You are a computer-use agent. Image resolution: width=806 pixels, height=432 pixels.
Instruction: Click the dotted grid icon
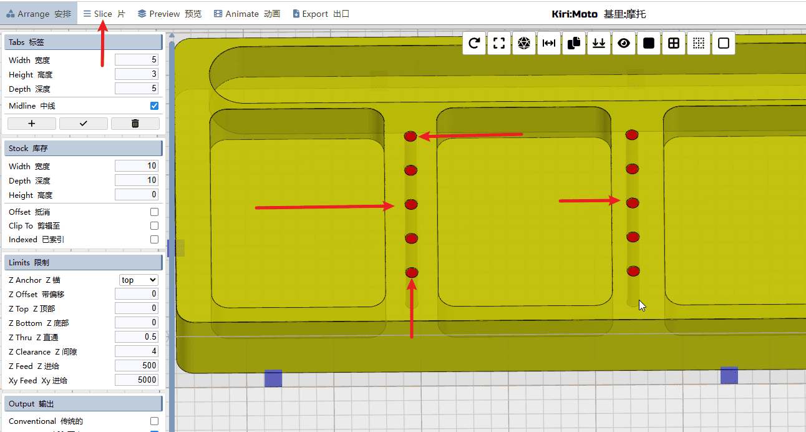[699, 43]
